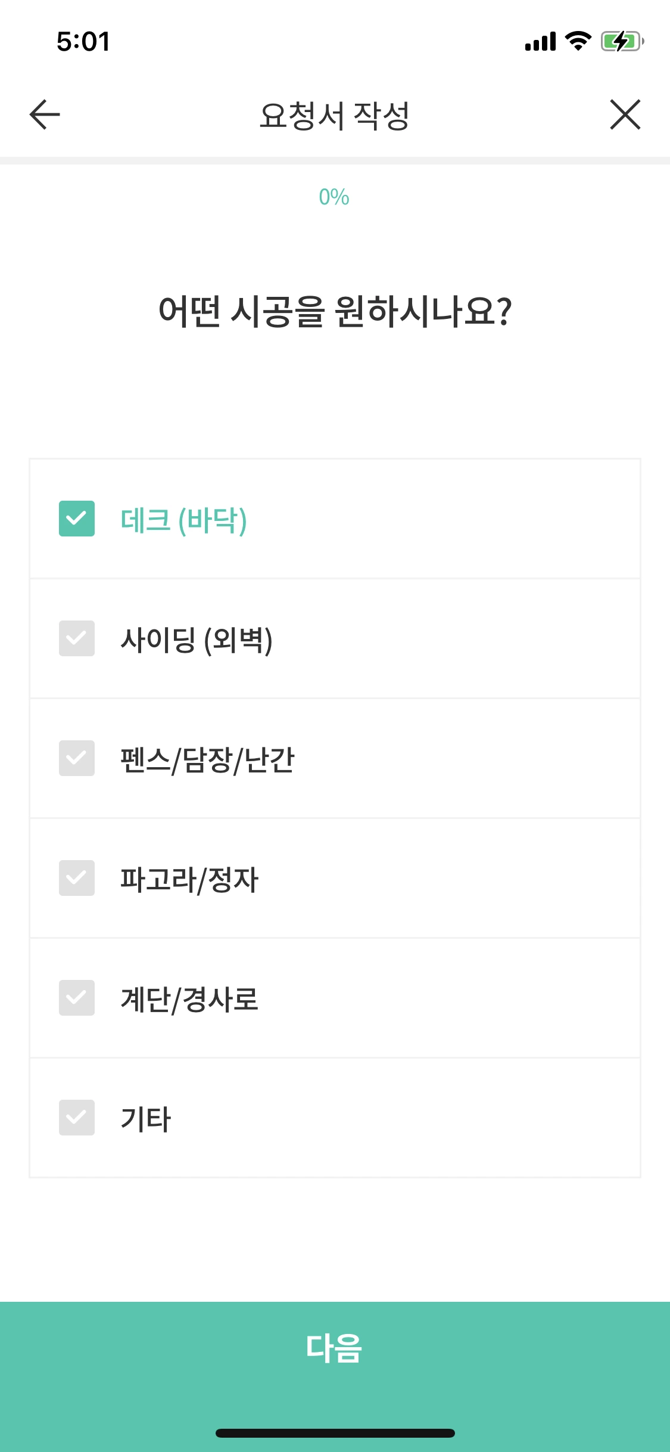
Task: Tap the battery charging indicator
Action: pos(619,42)
